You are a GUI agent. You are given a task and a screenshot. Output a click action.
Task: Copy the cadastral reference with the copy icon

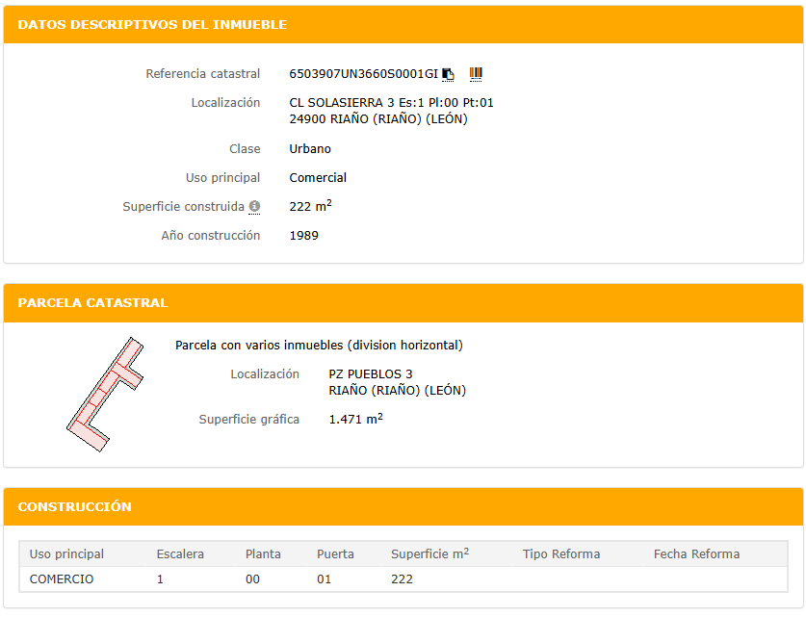coord(448,74)
